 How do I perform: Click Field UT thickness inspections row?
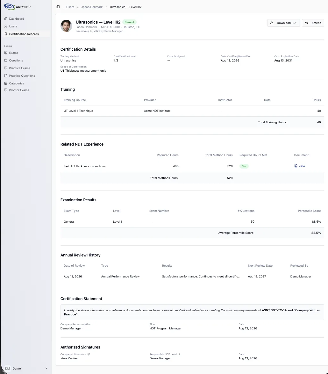[192, 166]
